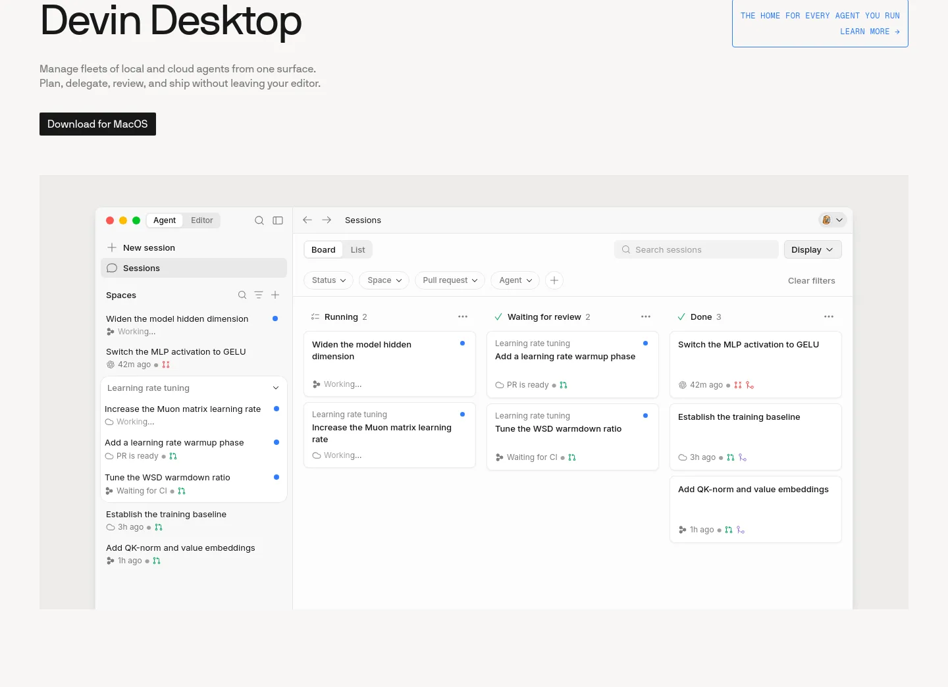Click red PR icon on GELU card
This screenshot has width=948, height=687.
738,385
